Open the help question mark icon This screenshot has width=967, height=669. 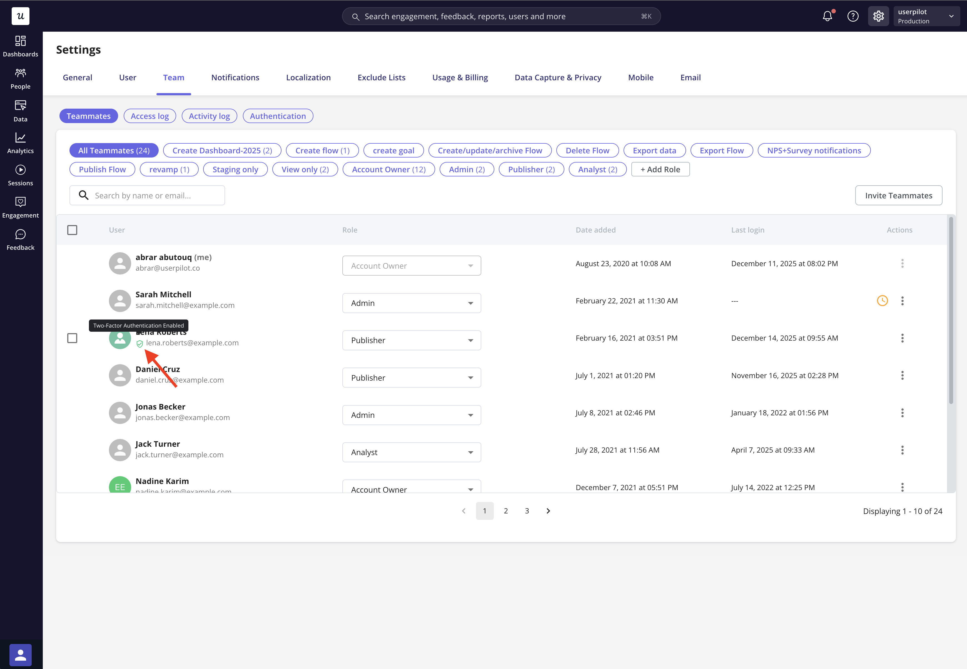(x=853, y=16)
